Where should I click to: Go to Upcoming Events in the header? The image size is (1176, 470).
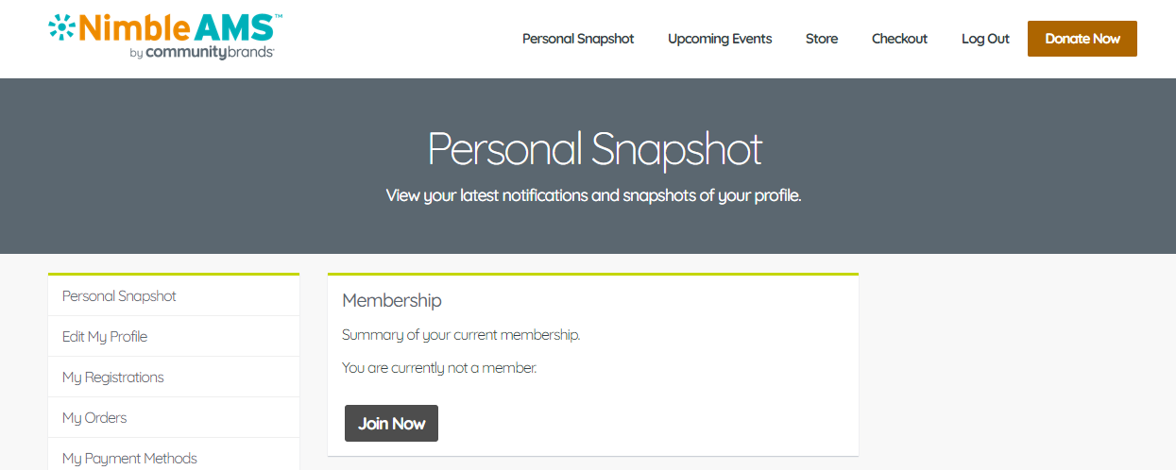coord(720,39)
